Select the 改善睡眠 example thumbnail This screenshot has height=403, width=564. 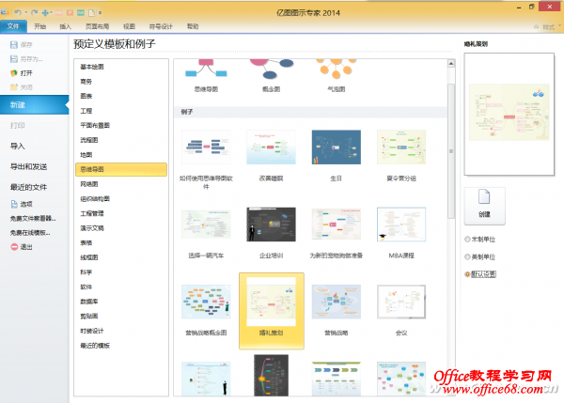[272, 147]
